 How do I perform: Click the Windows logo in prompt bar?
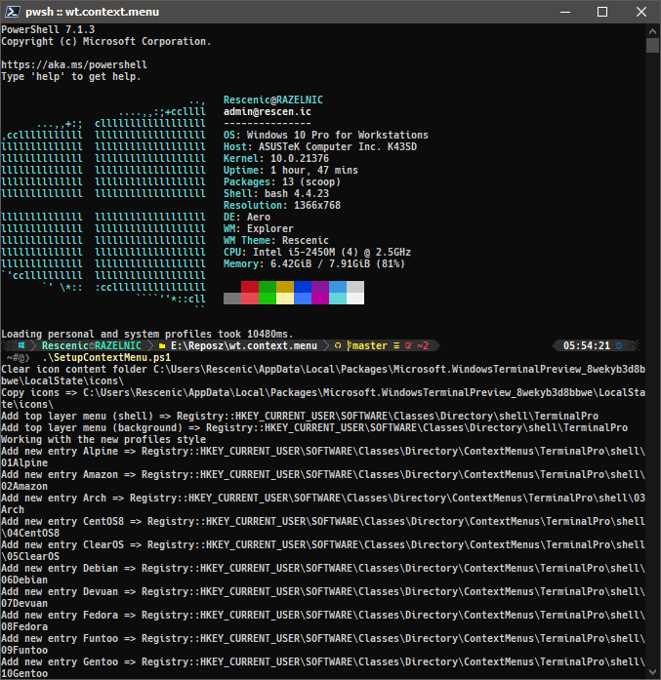(21, 345)
